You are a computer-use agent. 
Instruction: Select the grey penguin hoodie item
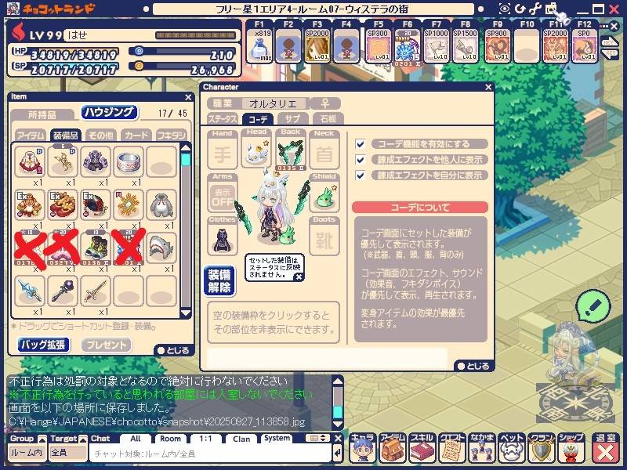[161, 205]
